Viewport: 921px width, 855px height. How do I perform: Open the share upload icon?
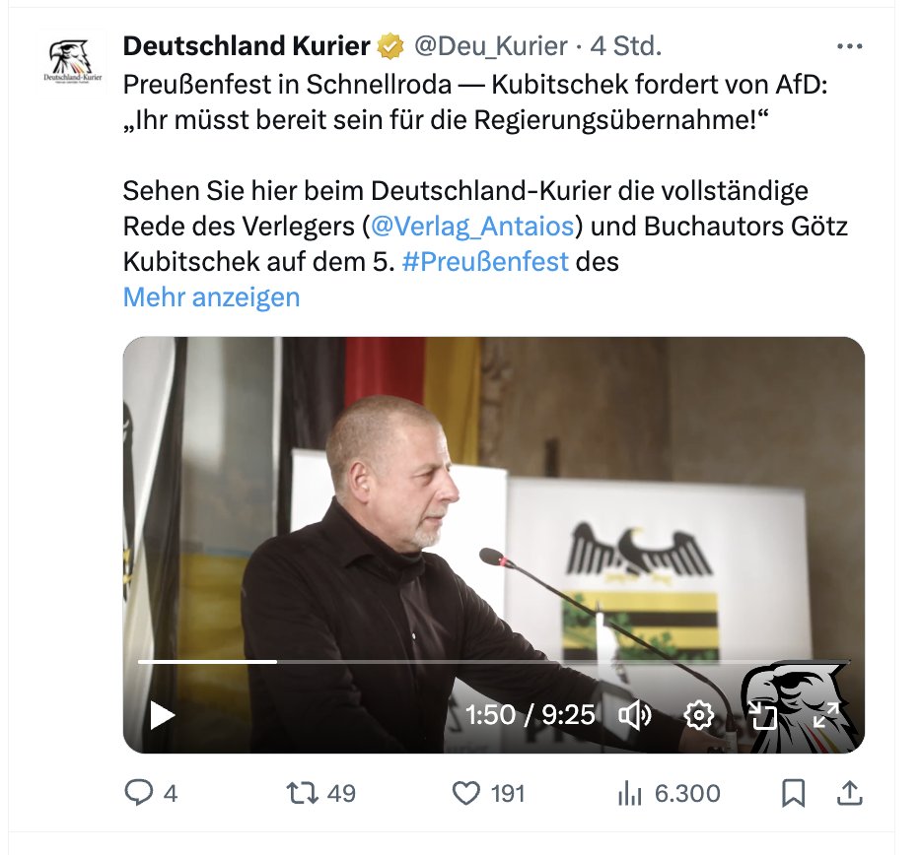pyautogui.click(x=849, y=793)
